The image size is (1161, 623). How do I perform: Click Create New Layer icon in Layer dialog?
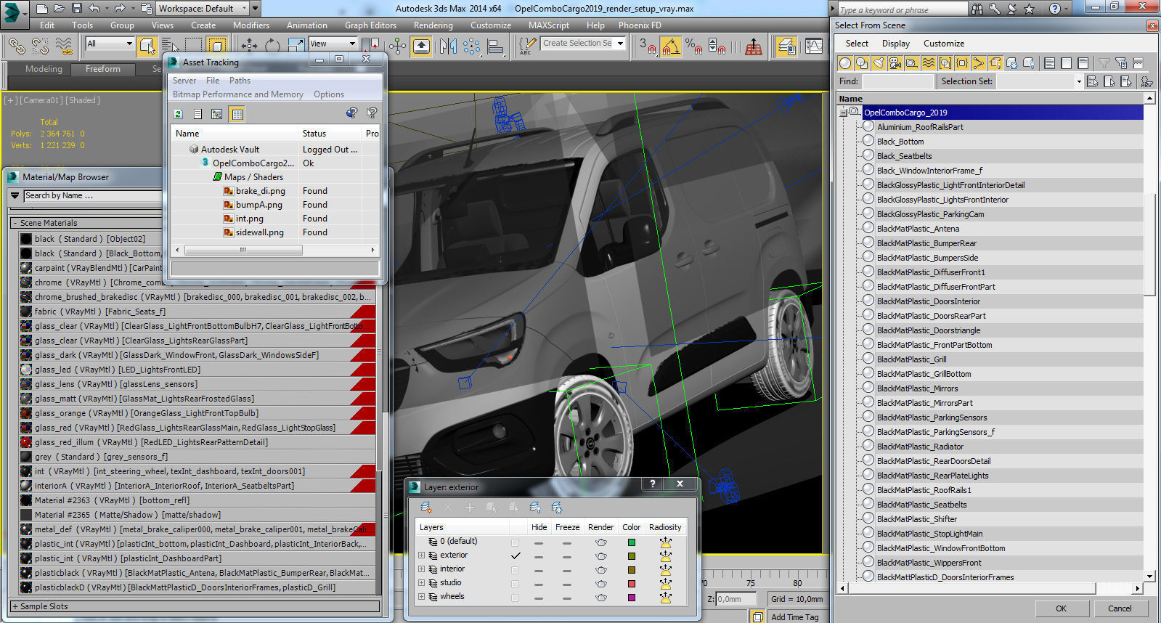tap(426, 507)
